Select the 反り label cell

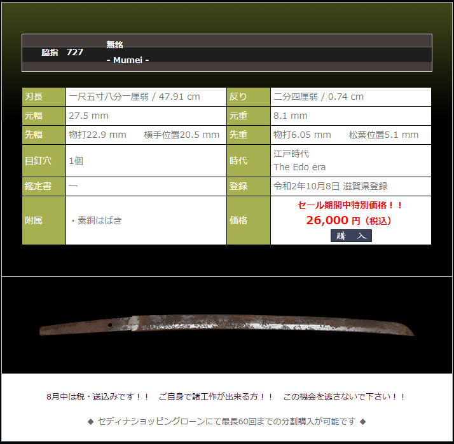tap(249, 97)
